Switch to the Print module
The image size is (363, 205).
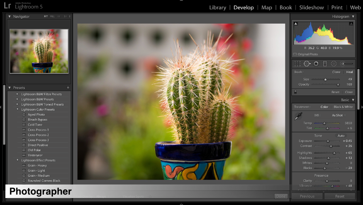pos(337,7)
